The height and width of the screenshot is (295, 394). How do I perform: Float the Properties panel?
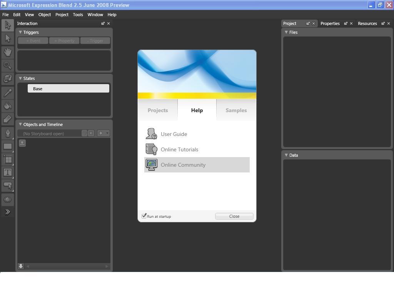tap(346, 23)
